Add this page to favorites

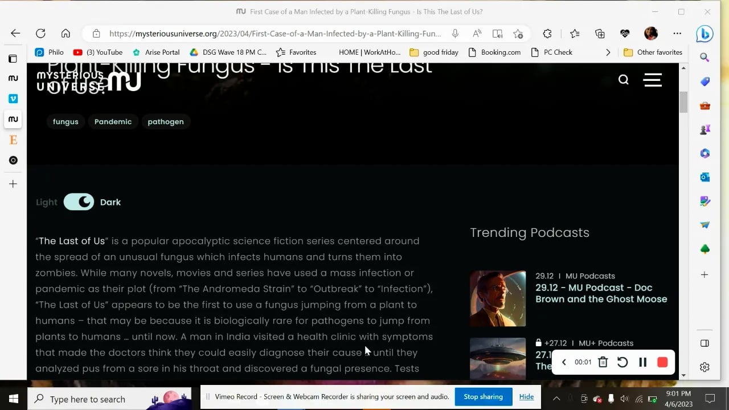point(518,34)
